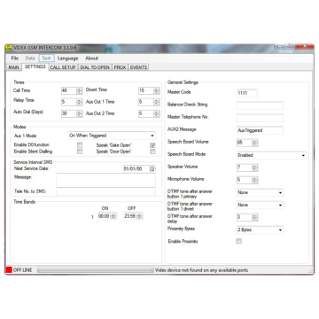Click the service Message text box

(x=105, y=180)
